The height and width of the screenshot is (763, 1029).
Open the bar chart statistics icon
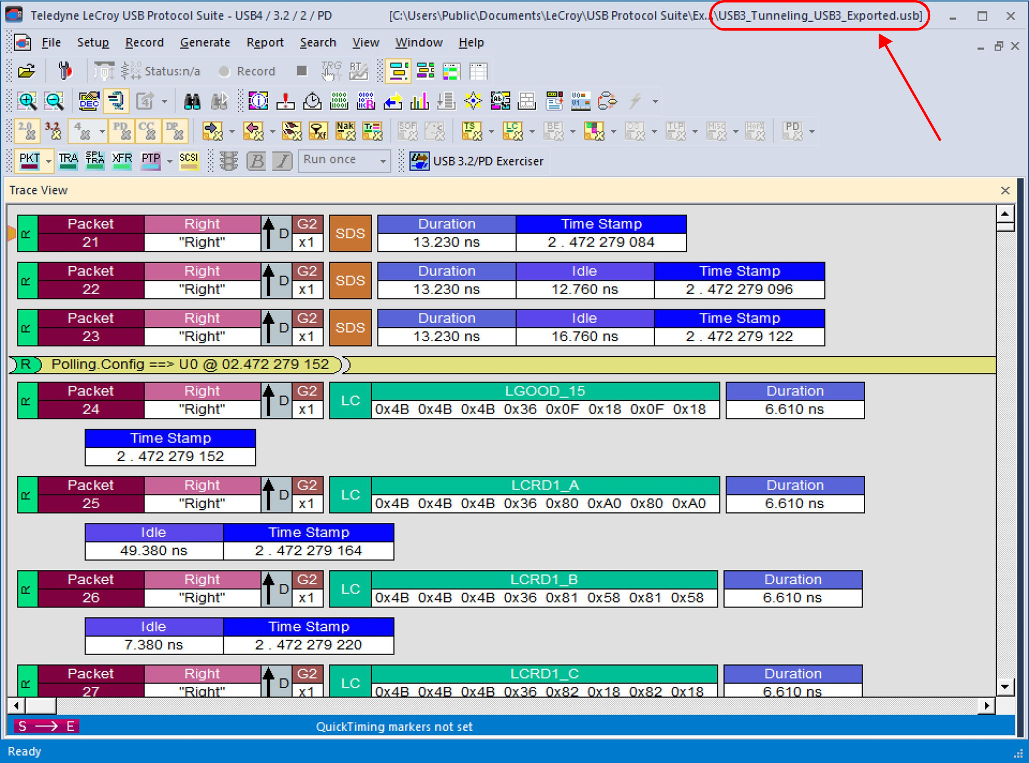(419, 101)
